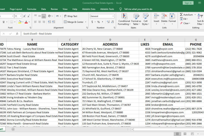Increase decimal places icon
The width and height of the screenshot is (204, 136).
click(x=108, y=22)
